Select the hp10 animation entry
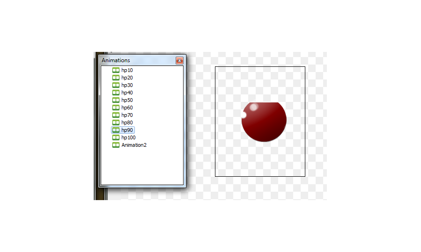The height and width of the screenshot is (252, 421). 127,70
